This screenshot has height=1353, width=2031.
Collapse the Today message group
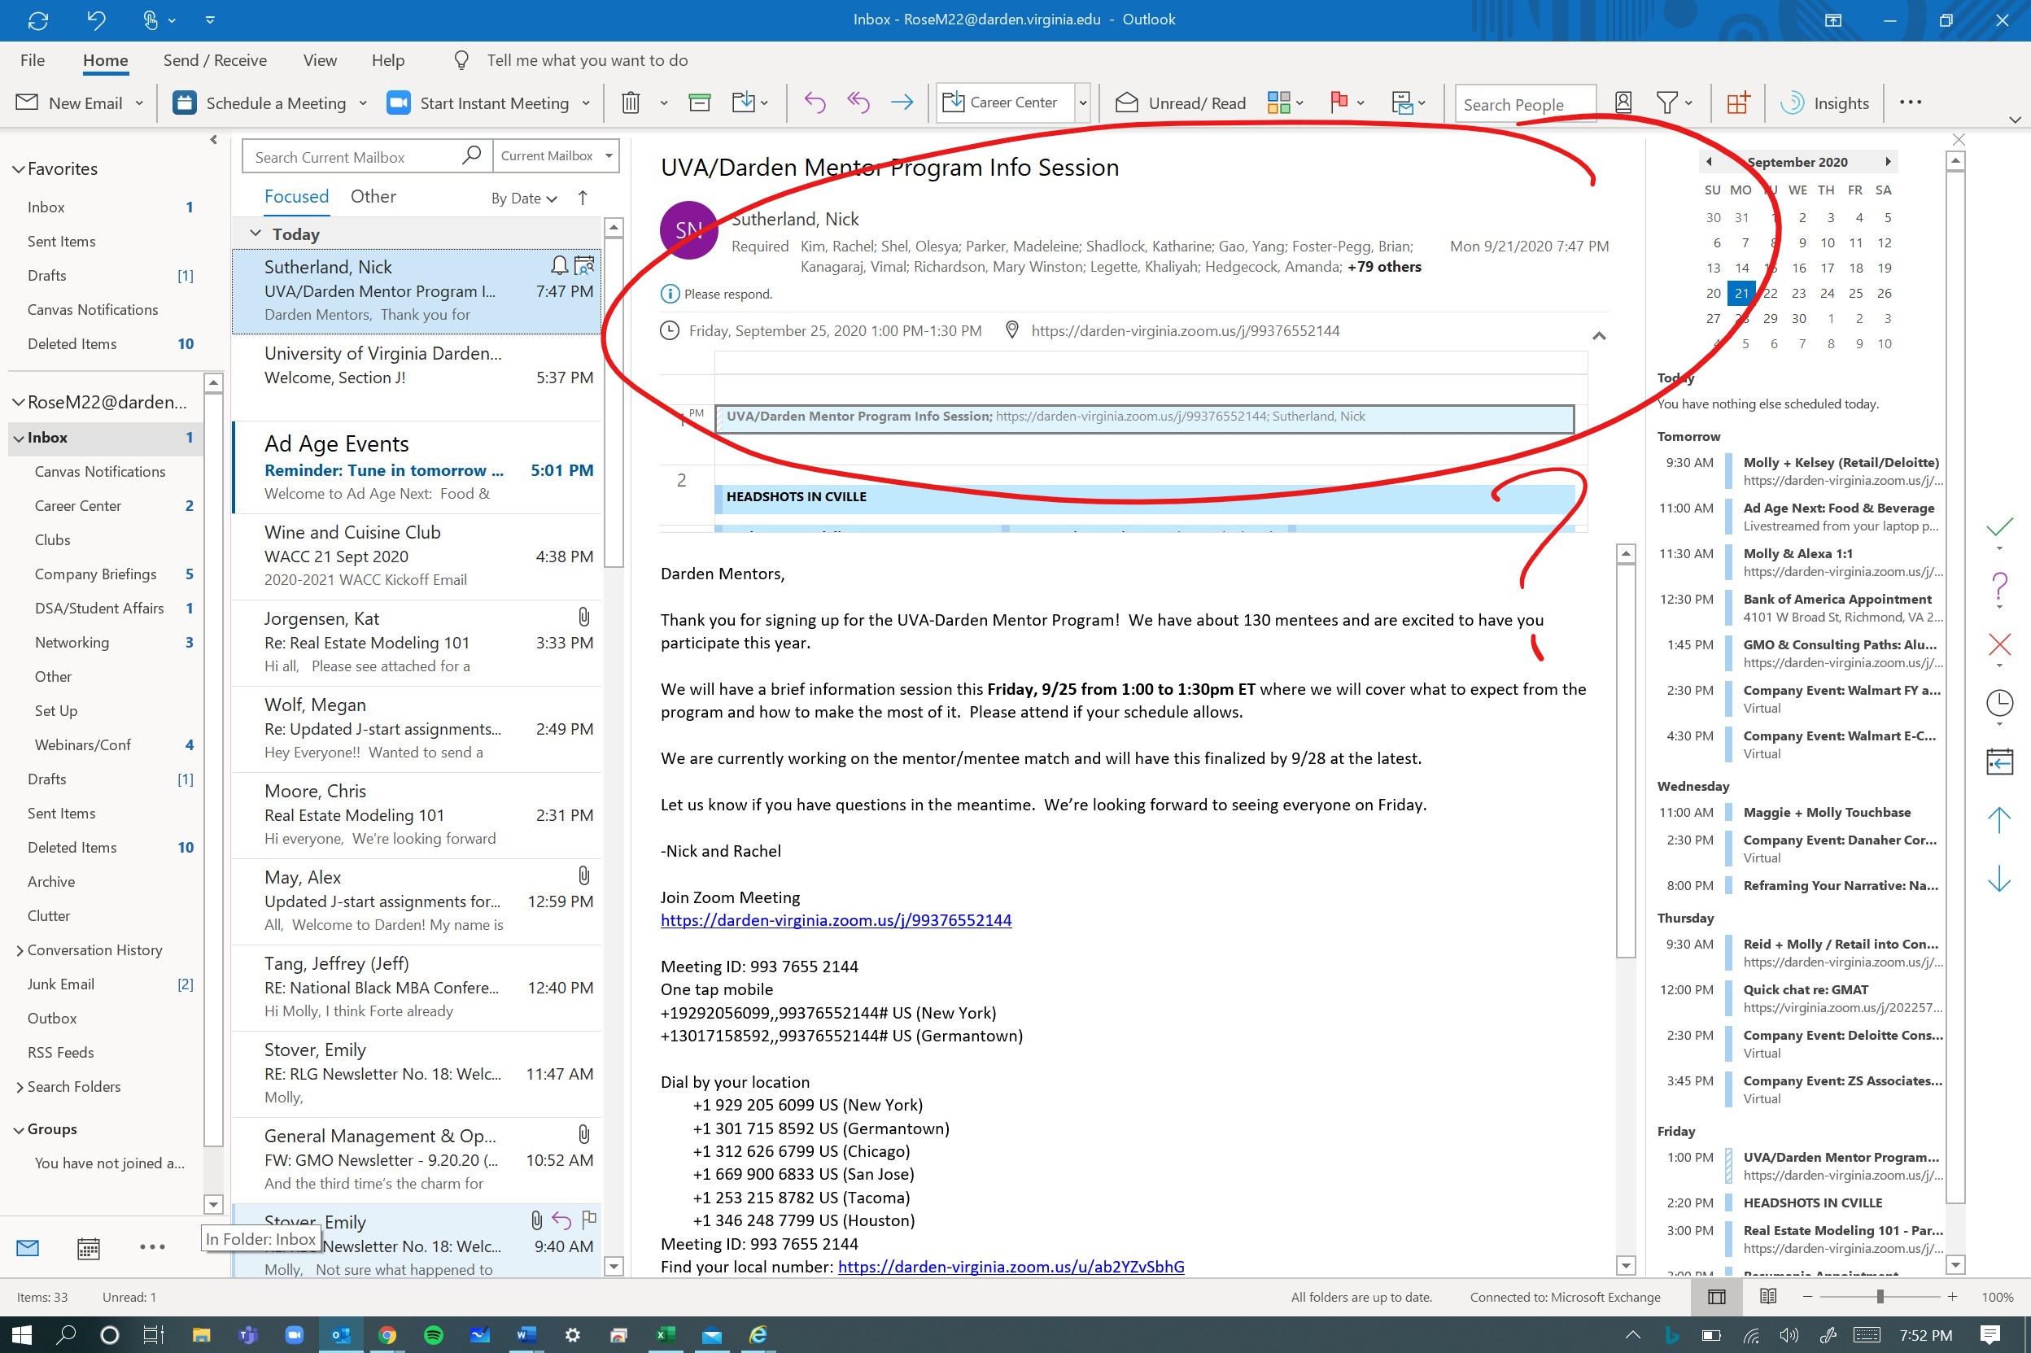pos(256,233)
